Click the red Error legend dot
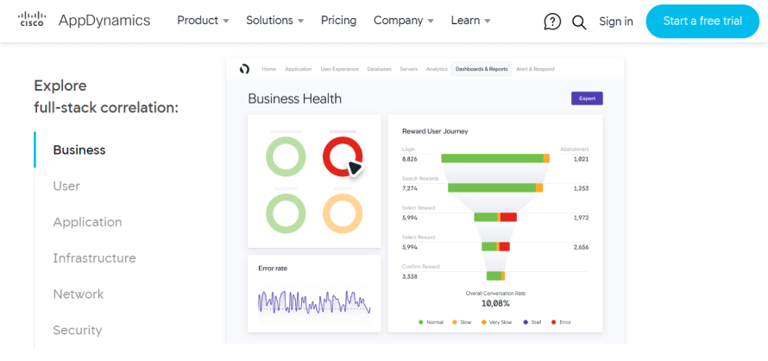The height and width of the screenshot is (361, 768). click(554, 322)
